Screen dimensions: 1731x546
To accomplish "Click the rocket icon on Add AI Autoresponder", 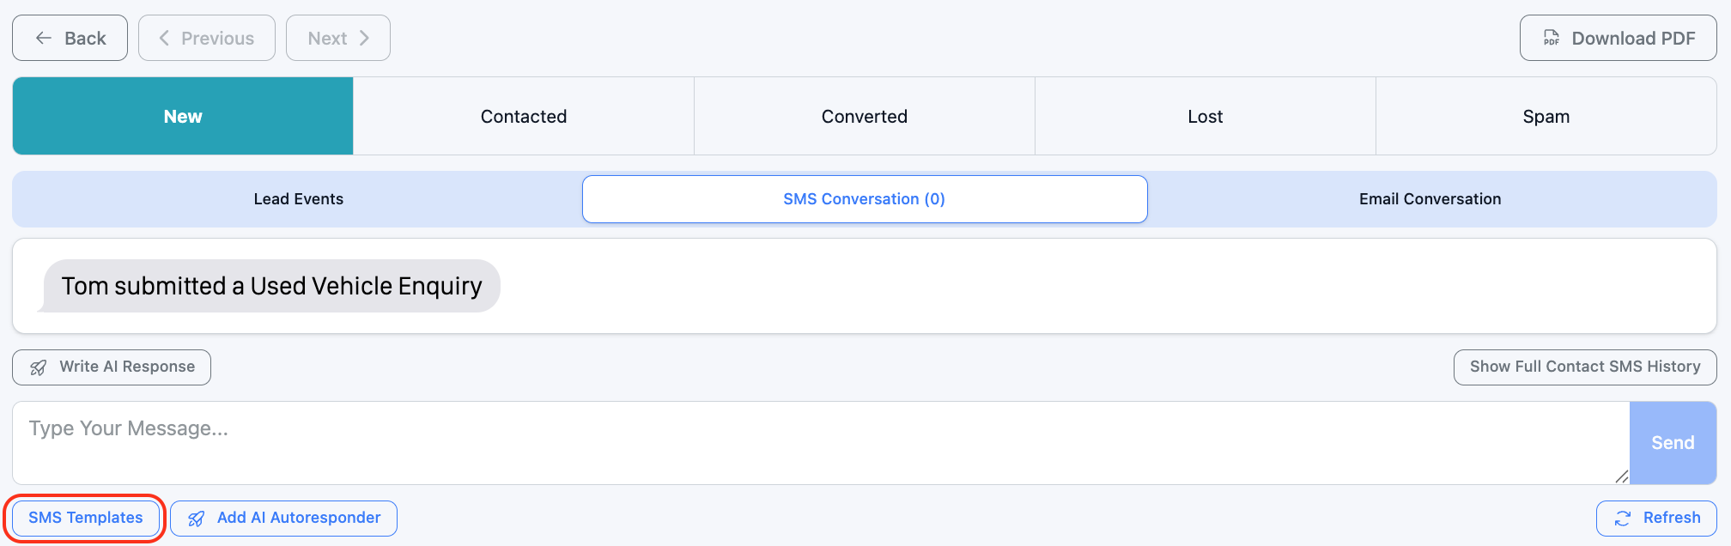I will (x=197, y=519).
